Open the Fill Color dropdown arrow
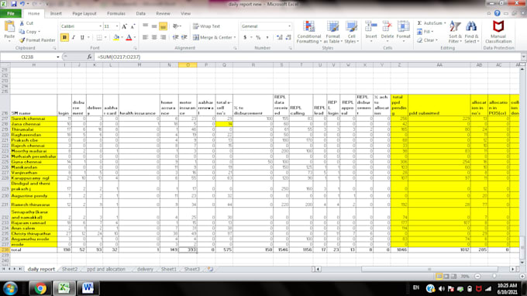This screenshot has height=296, width=527. click(122, 37)
